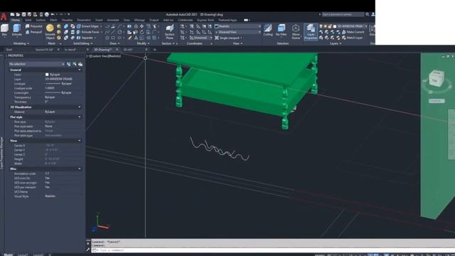
Task: Switch to the 3D-Drawing1 document tab
Action: pyautogui.click(x=103, y=50)
